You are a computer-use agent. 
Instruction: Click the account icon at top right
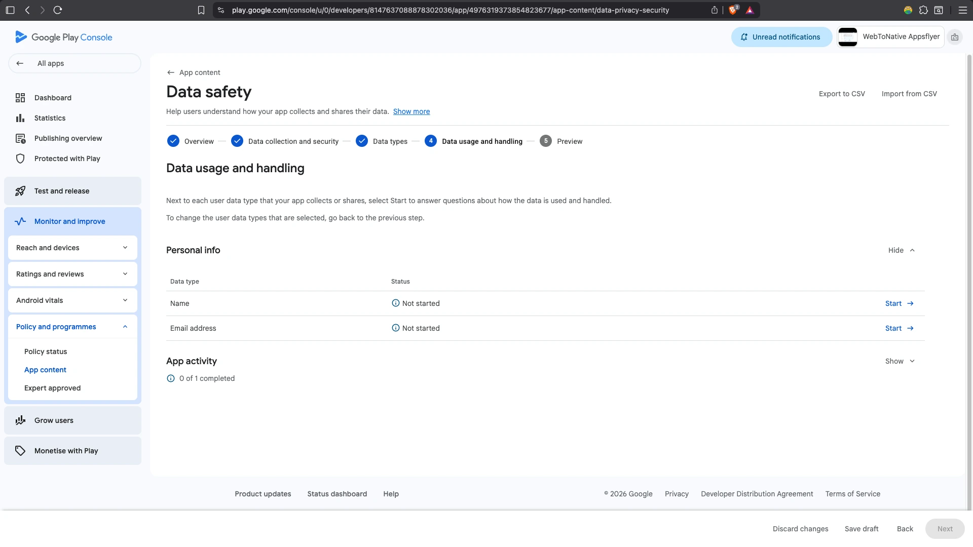(x=955, y=37)
